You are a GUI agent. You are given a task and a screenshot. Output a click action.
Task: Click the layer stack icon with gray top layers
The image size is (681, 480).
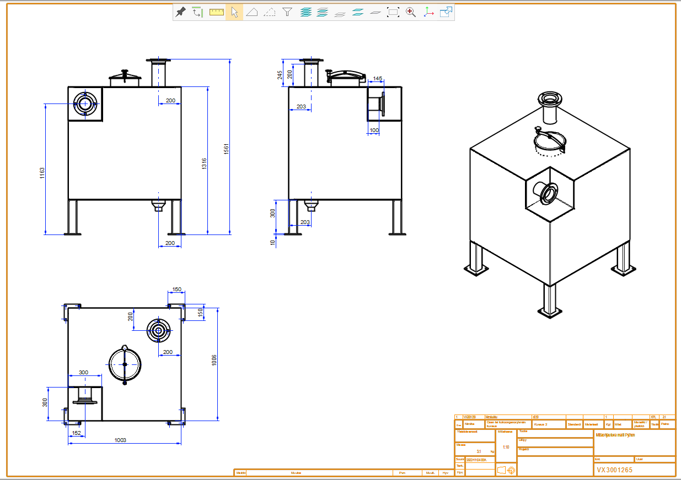(x=323, y=12)
